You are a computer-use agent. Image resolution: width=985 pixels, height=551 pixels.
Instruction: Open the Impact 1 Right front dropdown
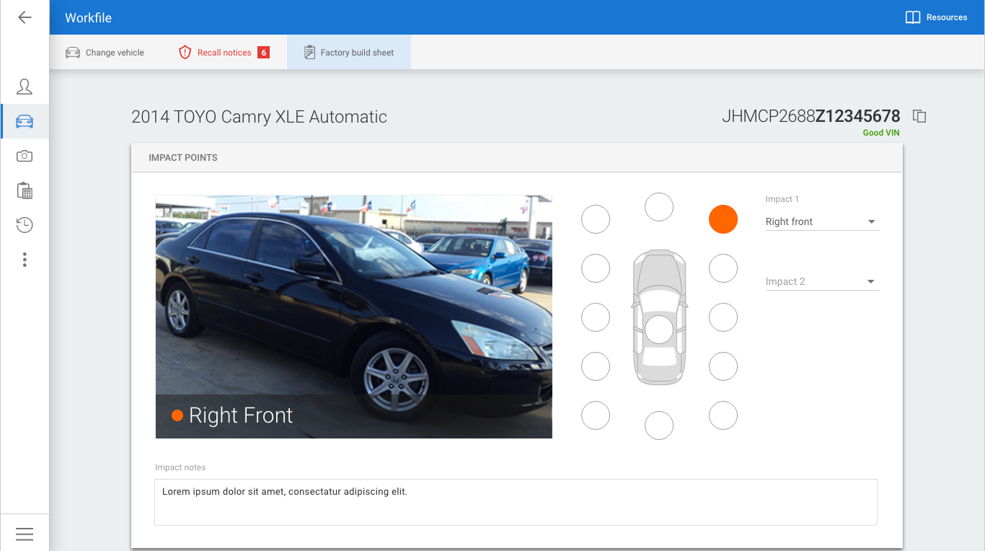click(x=821, y=222)
